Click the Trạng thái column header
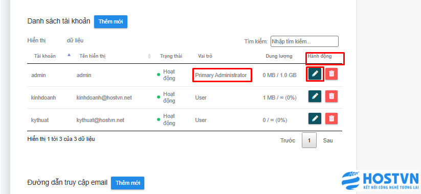This screenshot has height=194, width=421. [x=171, y=56]
